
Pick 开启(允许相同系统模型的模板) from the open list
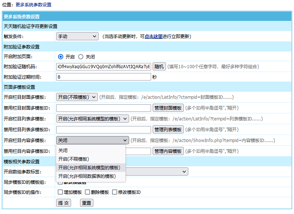click(90, 168)
